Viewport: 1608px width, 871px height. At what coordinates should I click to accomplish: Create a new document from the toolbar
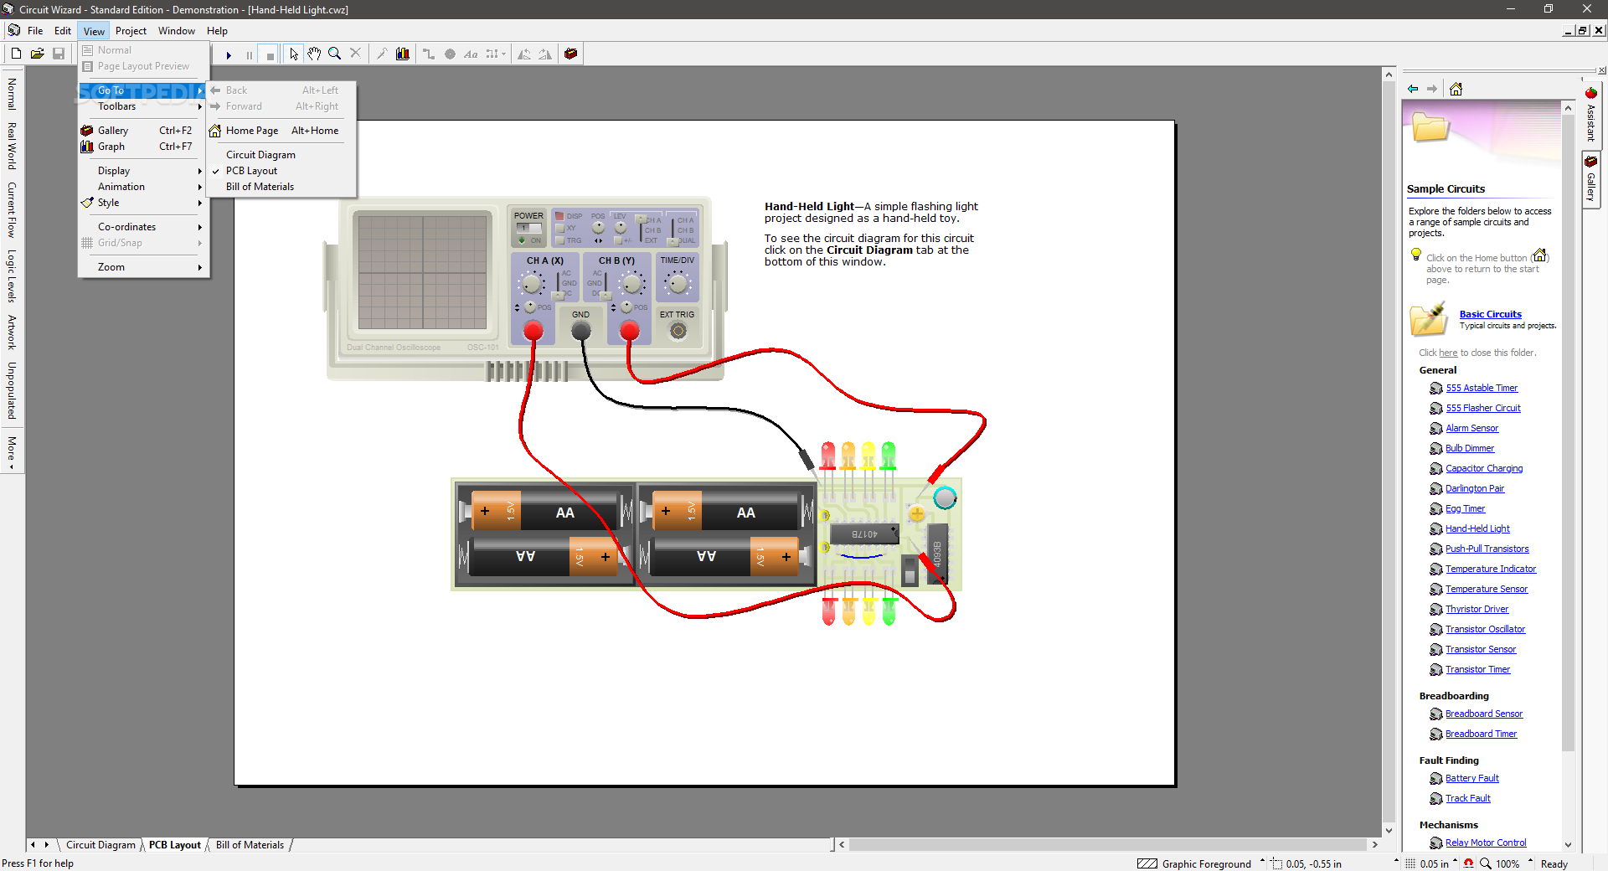click(16, 54)
